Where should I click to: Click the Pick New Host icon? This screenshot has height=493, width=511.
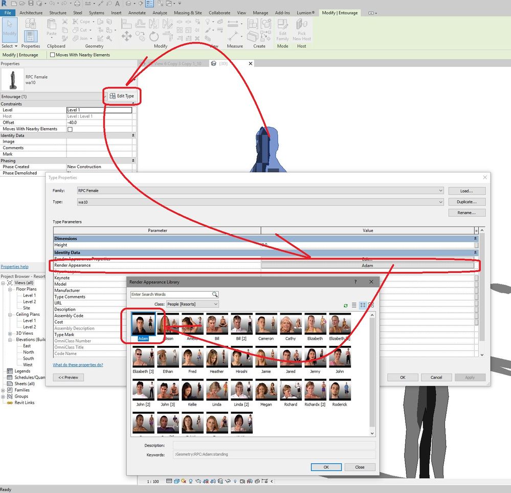[302, 30]
